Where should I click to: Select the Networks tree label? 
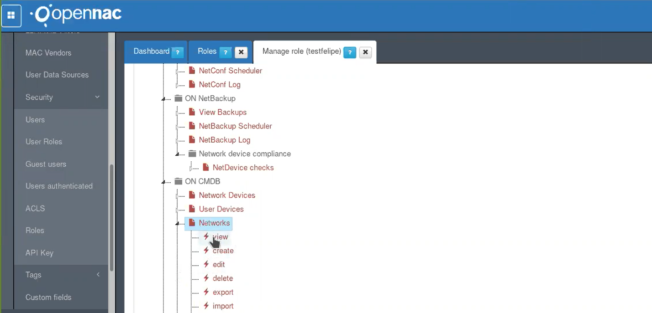214,223
